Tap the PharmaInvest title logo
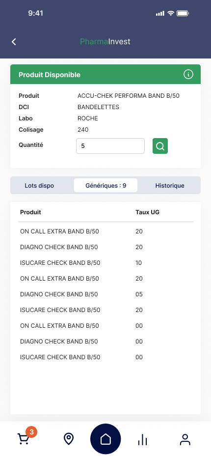Viewport: 211px width, 458px height. 105,41
